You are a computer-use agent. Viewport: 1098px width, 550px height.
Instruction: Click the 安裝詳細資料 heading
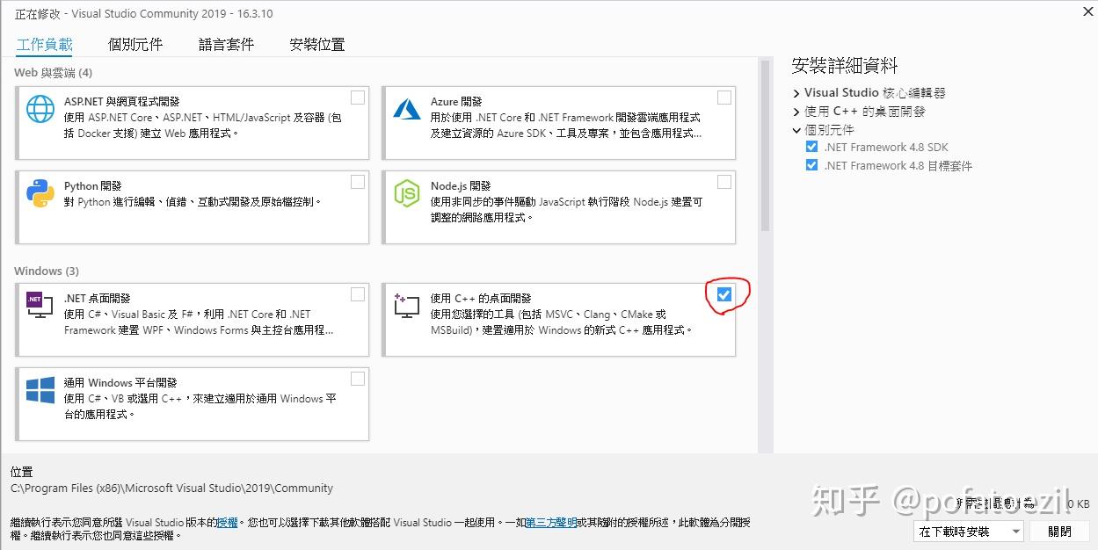(x=845, y=65)
